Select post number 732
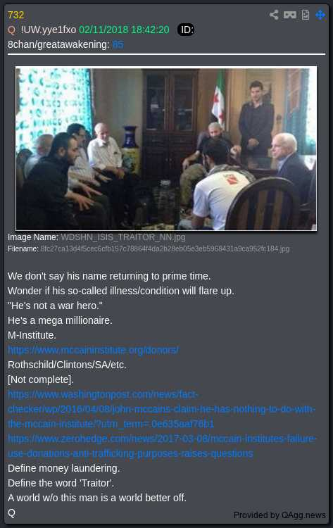This screenshot has width=333, height=528. [x=15, y=15]
